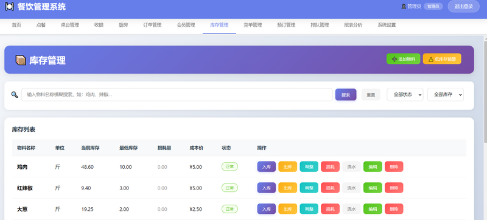Open 流水 for 鸡肉 row
The width and height of the screenshot is (487, 220).
pyautogui.click(x=352, y=166)
